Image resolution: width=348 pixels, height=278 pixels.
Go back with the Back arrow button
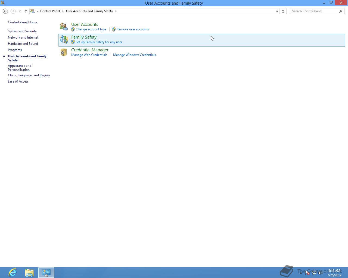tap(5, 11)
